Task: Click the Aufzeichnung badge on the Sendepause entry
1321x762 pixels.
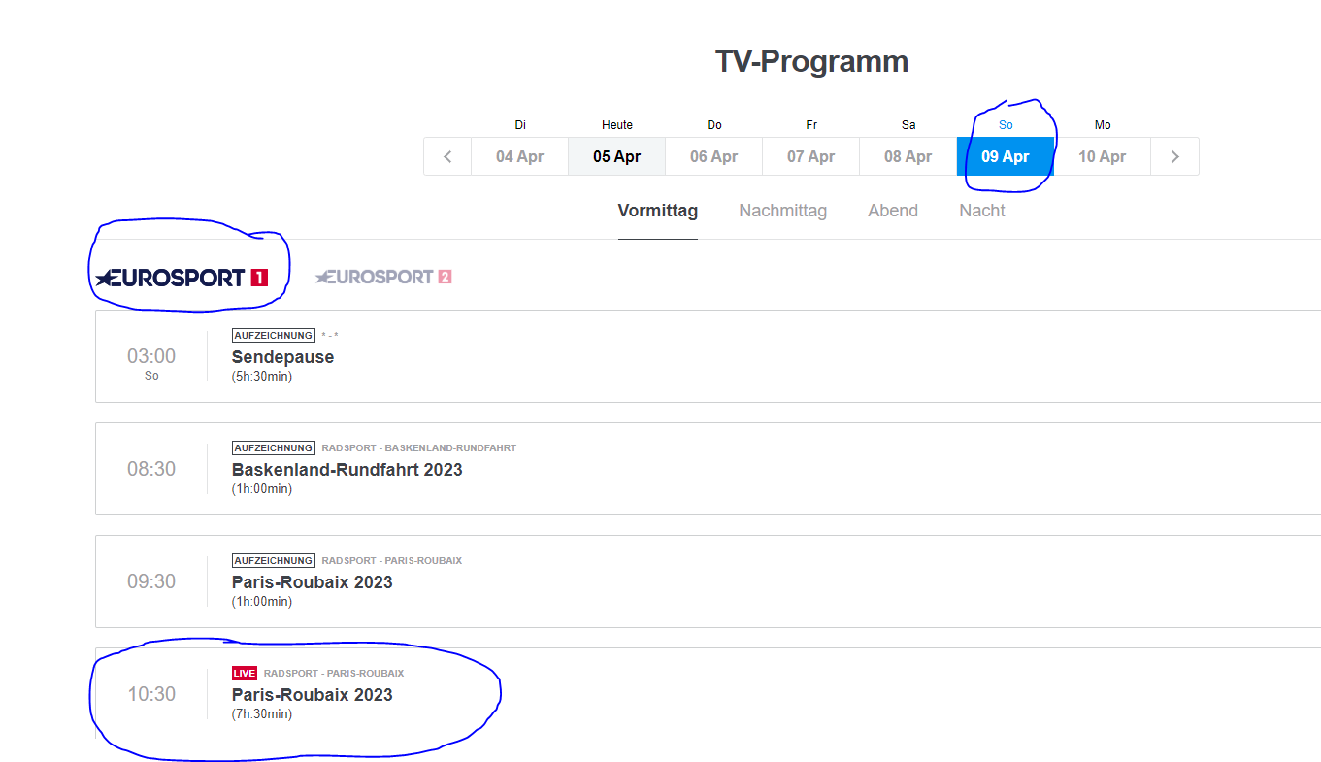Action: (x=273, y=335)
